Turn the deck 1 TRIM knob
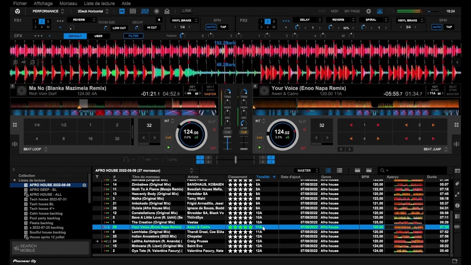The image size is (471, 265). 228,92
